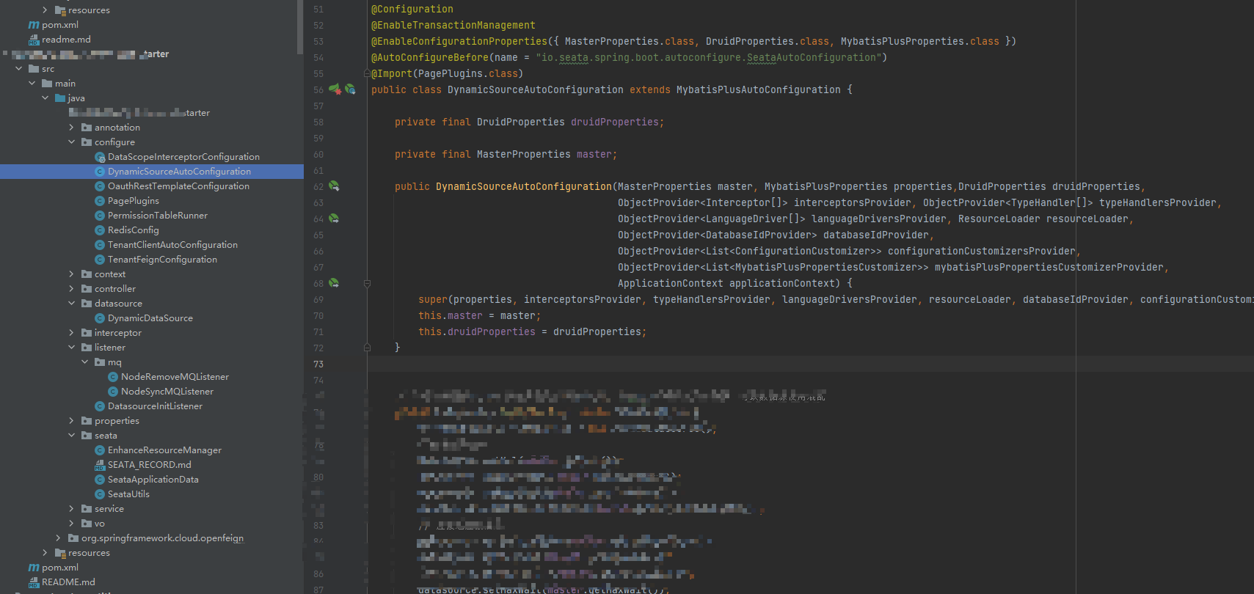Click the second bean navigation gutter icon on line 56
Screen dimensions: 1254x594
(x=350, y=89)
